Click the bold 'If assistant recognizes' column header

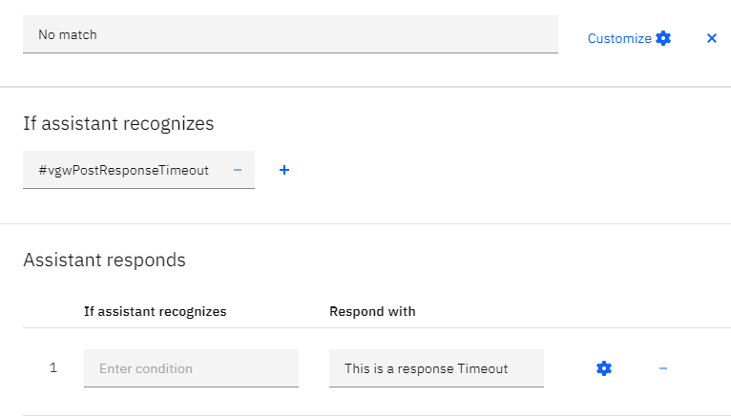tap(155, 311)
